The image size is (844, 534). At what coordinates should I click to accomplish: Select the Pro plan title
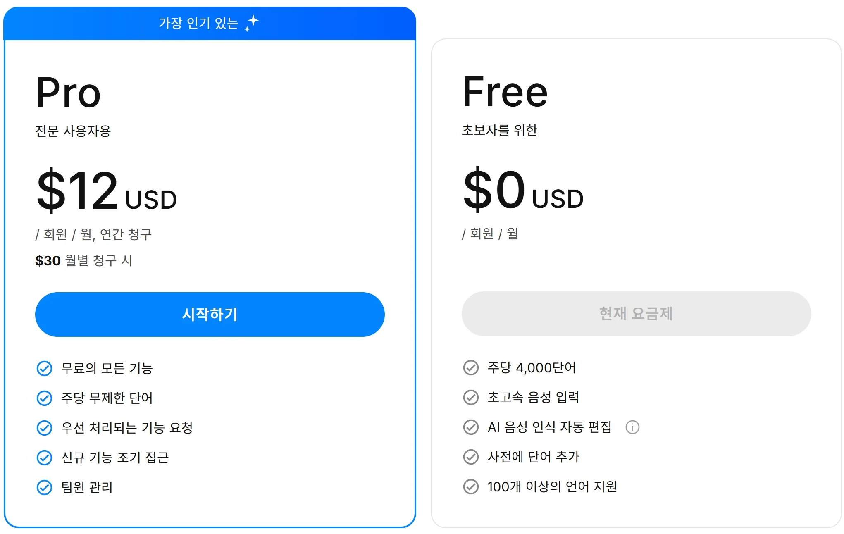[68, 93]
